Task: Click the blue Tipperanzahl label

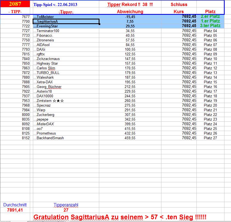Action: point(67,205)
